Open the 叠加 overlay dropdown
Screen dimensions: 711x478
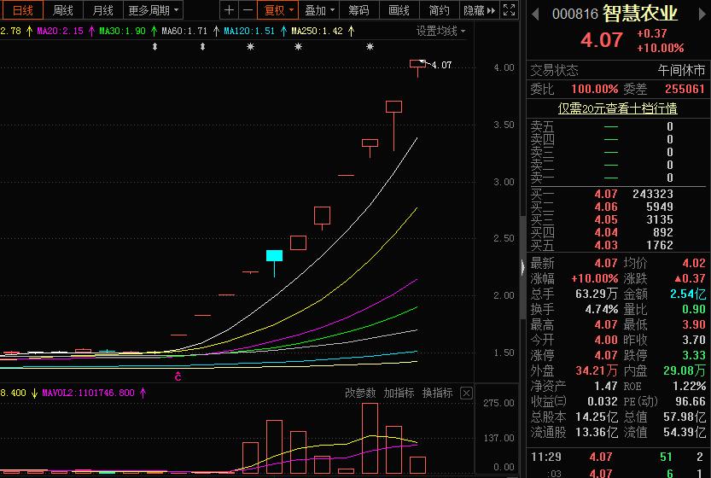click(319, 10)
